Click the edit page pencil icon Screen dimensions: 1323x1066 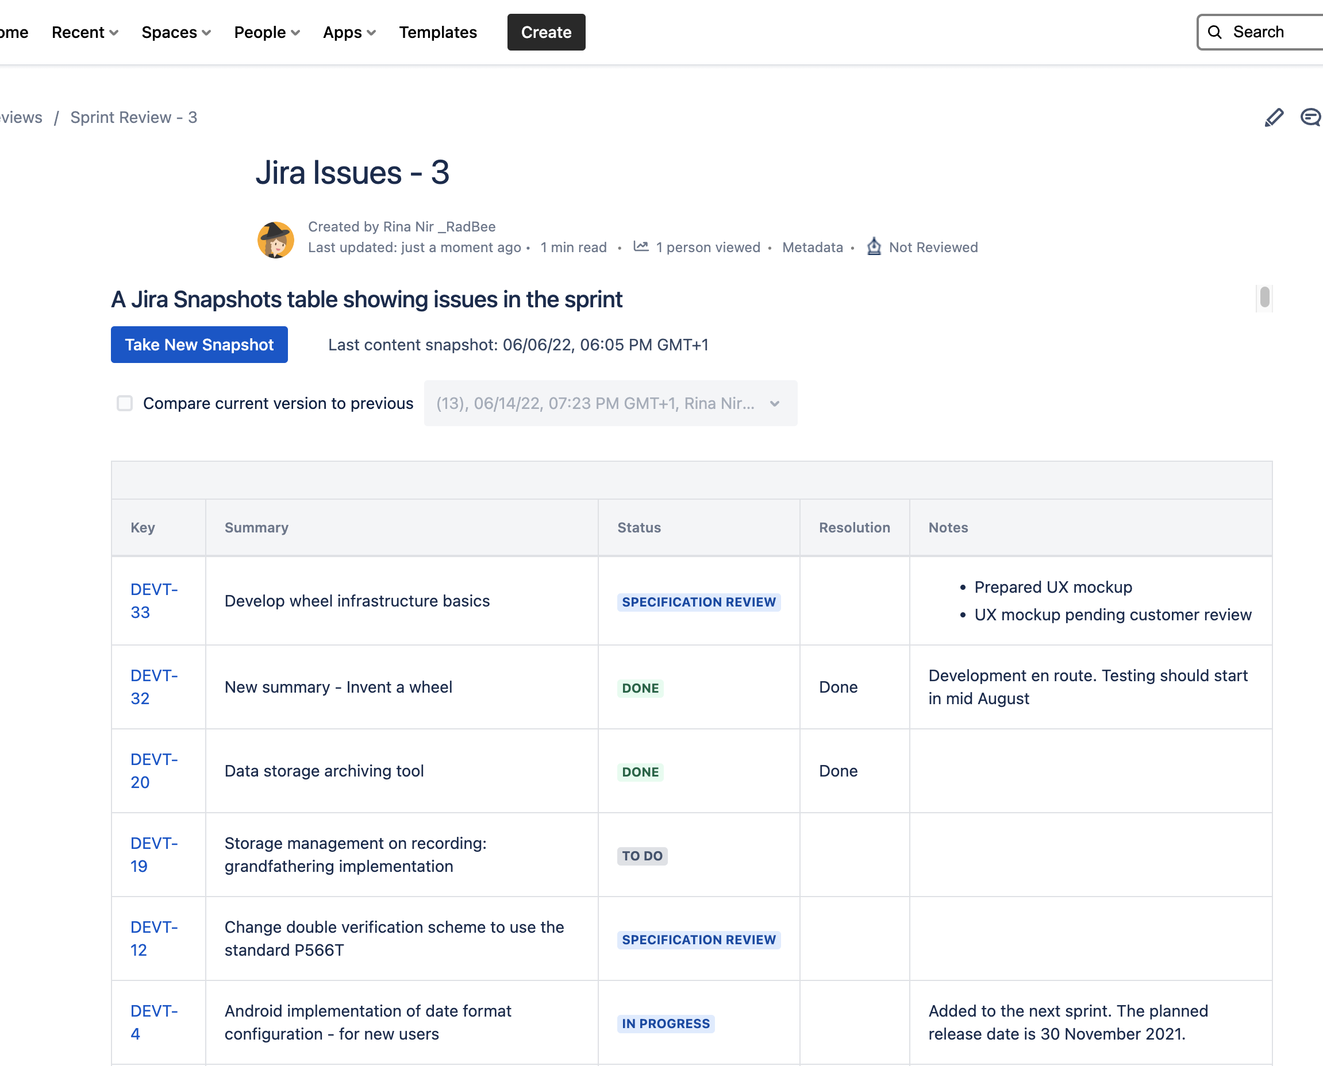[x=1274, y=117]
